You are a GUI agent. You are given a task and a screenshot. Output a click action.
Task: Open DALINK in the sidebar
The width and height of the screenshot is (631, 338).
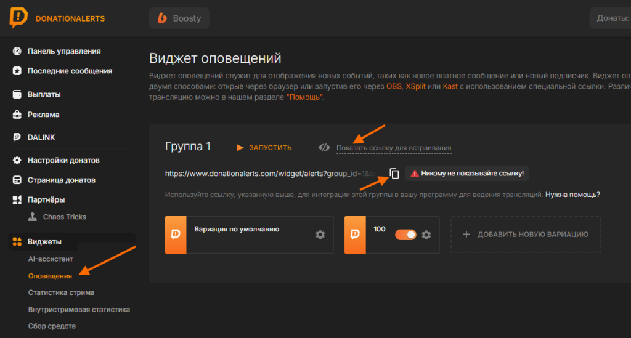tap(41, 137)
